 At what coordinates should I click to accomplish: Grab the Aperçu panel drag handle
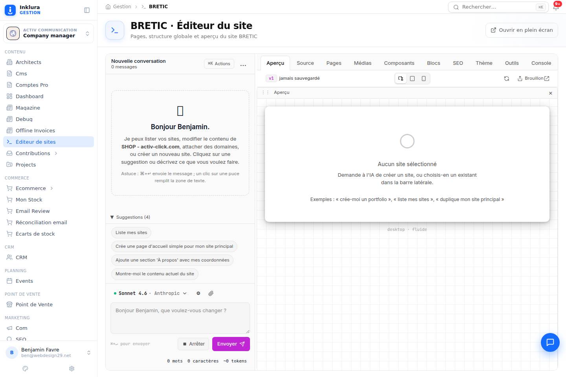pyautogui.click(x=265, y=93)
